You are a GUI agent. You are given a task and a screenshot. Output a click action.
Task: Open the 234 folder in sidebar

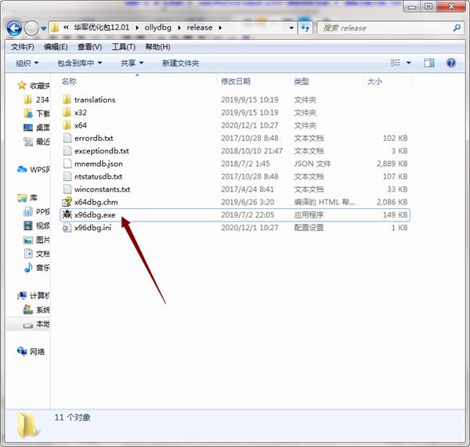coord(36,99)
